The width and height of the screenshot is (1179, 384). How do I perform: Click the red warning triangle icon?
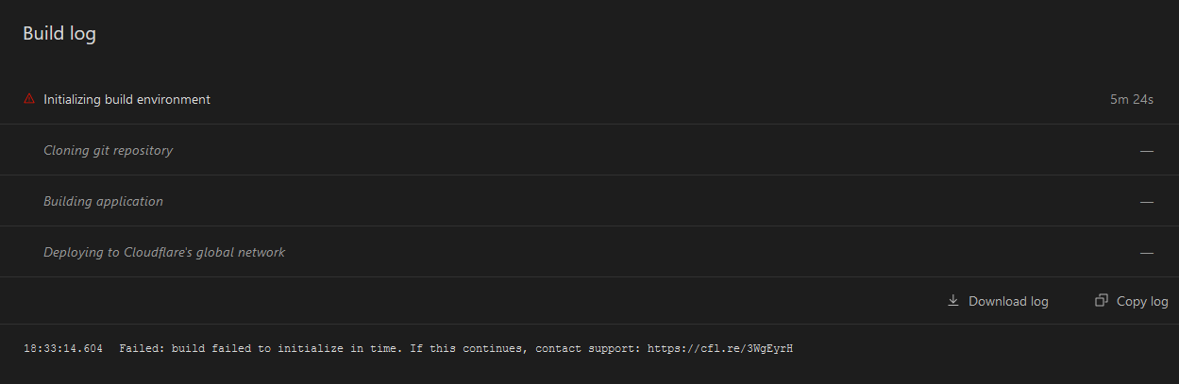pyautogui.click(x=29, y=99)
